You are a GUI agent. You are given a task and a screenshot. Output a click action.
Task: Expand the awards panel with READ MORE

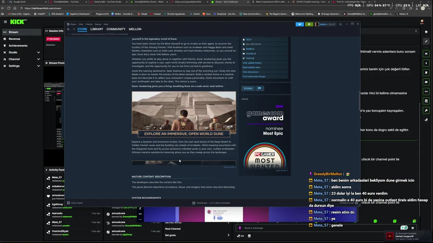tap(282, 171)
